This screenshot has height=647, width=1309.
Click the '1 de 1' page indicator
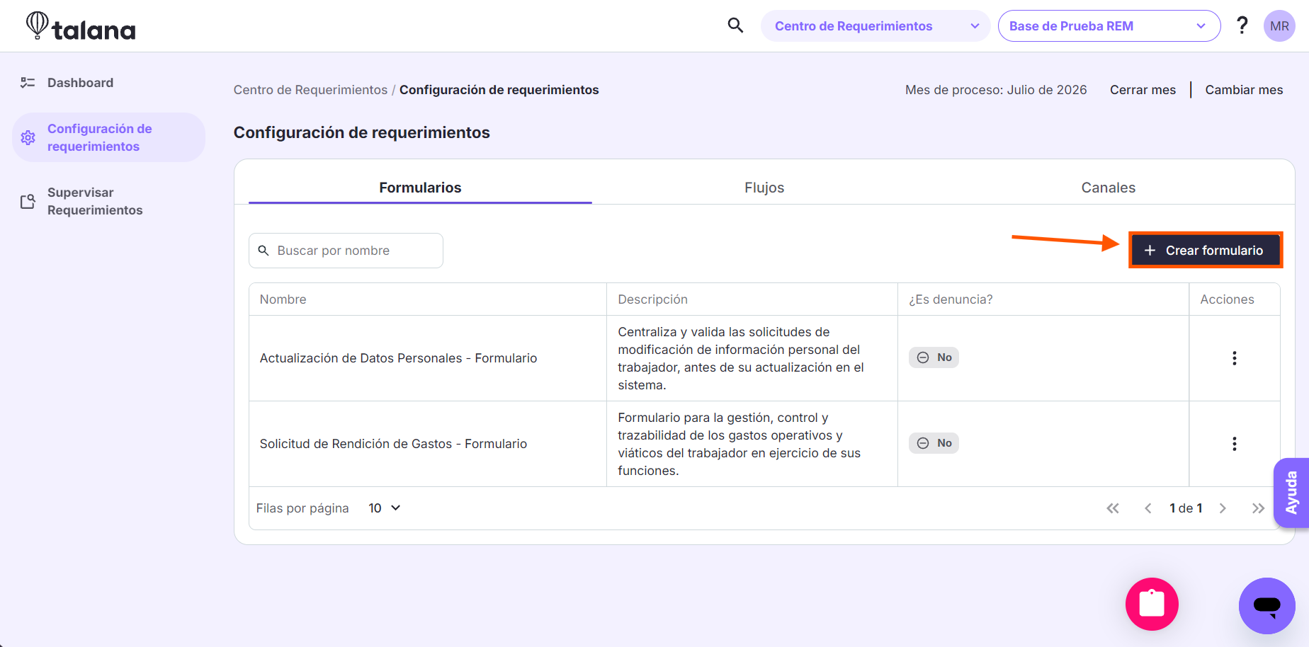click(1186, 508)
